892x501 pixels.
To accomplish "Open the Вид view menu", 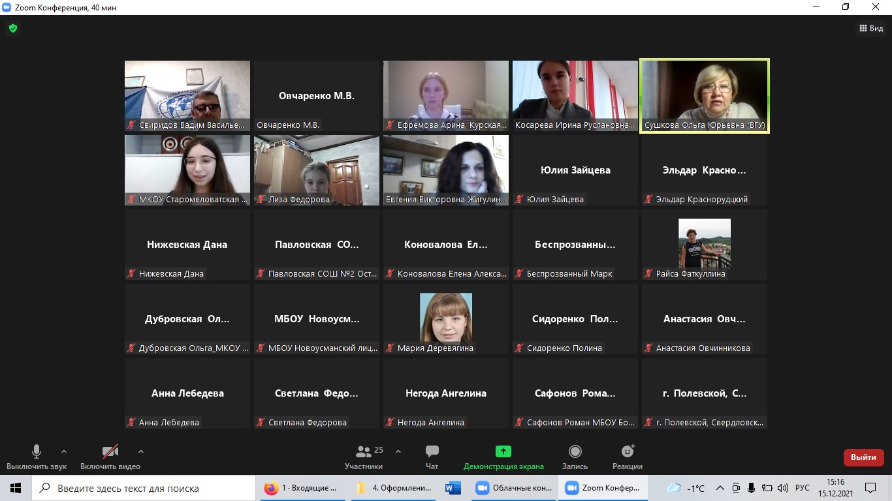I will (x=870, y=28).
